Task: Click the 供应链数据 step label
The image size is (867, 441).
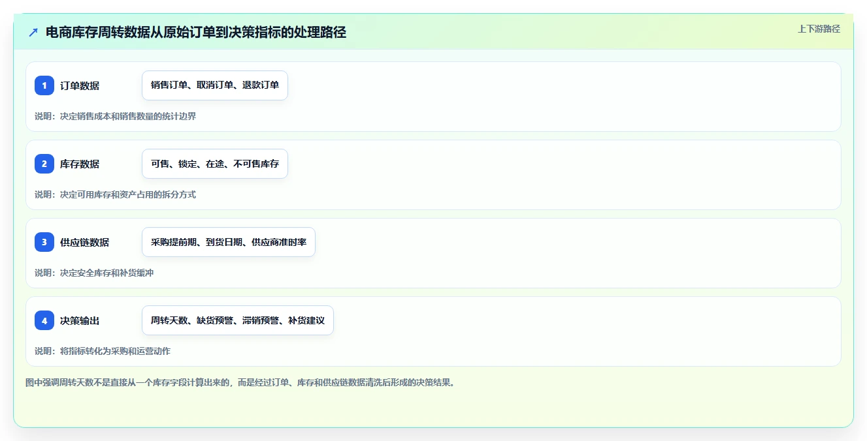Action: tap(85, 242)
